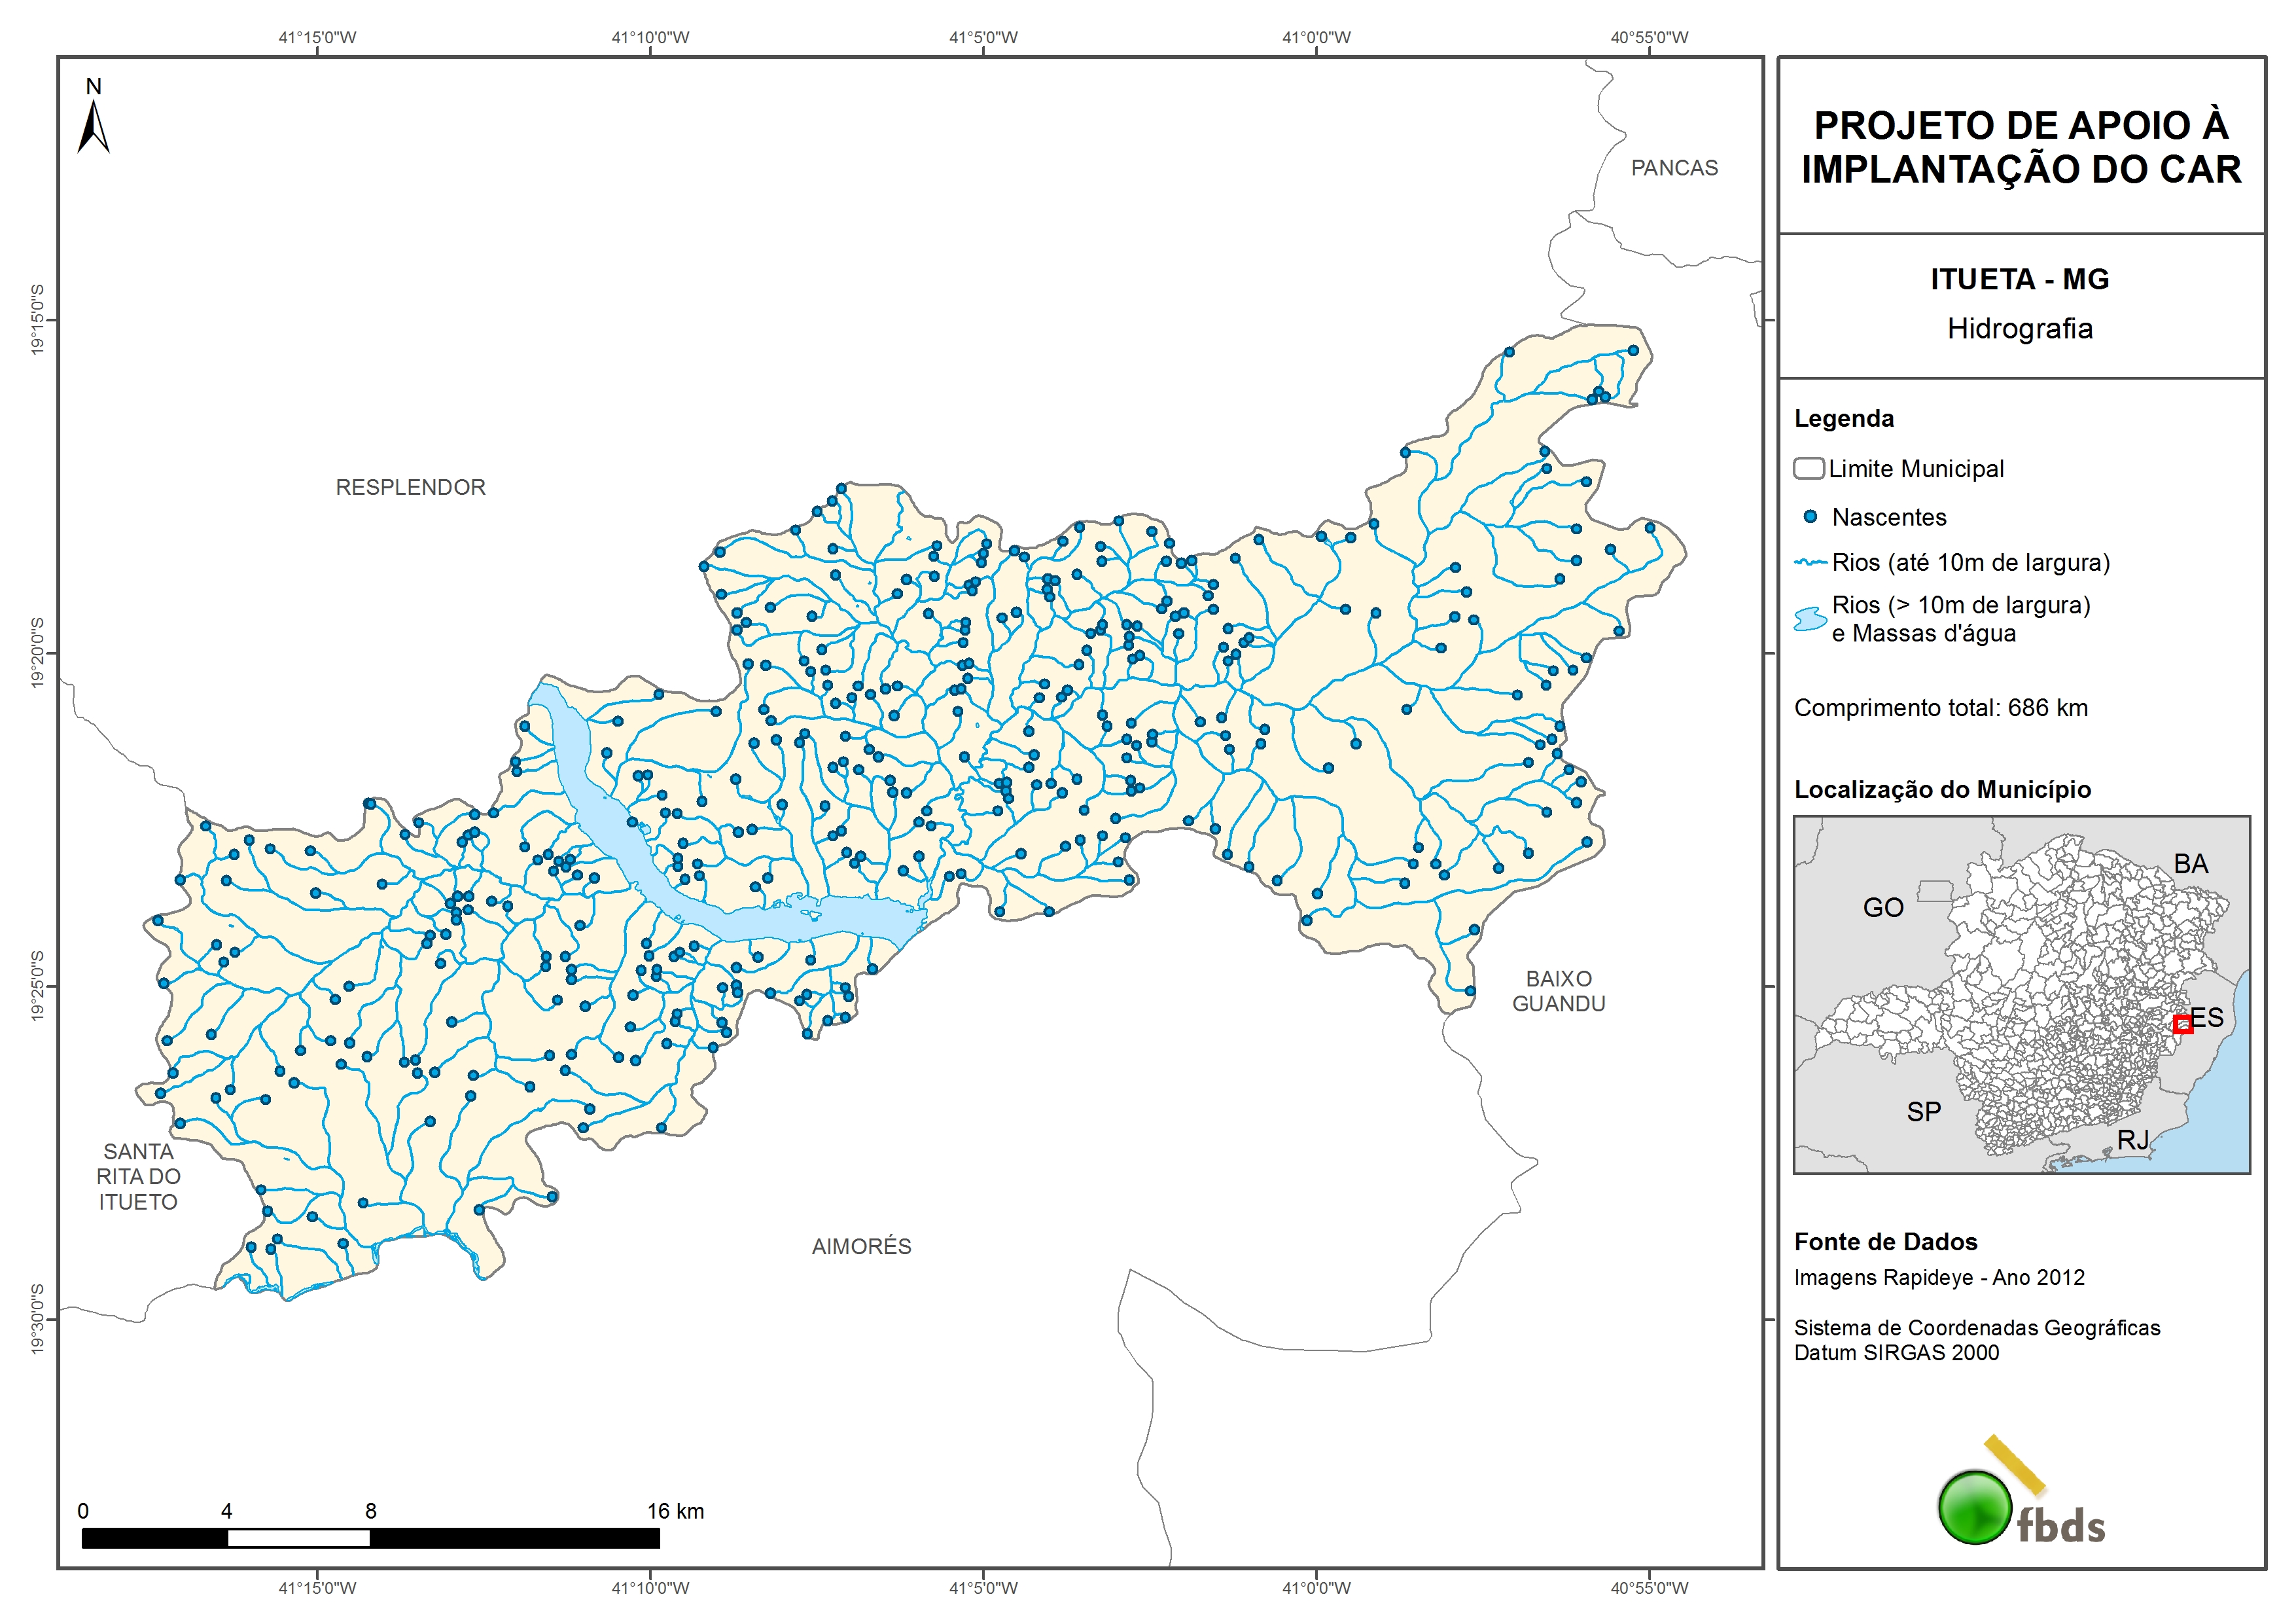Click the Nascentes blue dot legend symbol

pyautogui.click(x=1810, y=517)
